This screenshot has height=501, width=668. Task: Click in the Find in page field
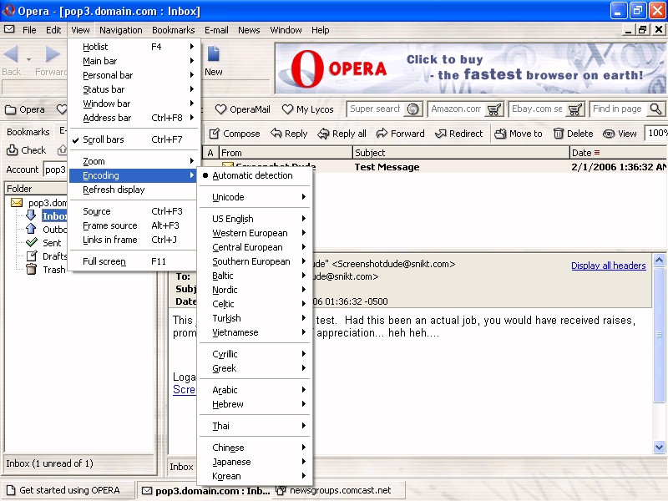[x=619, y=109]
